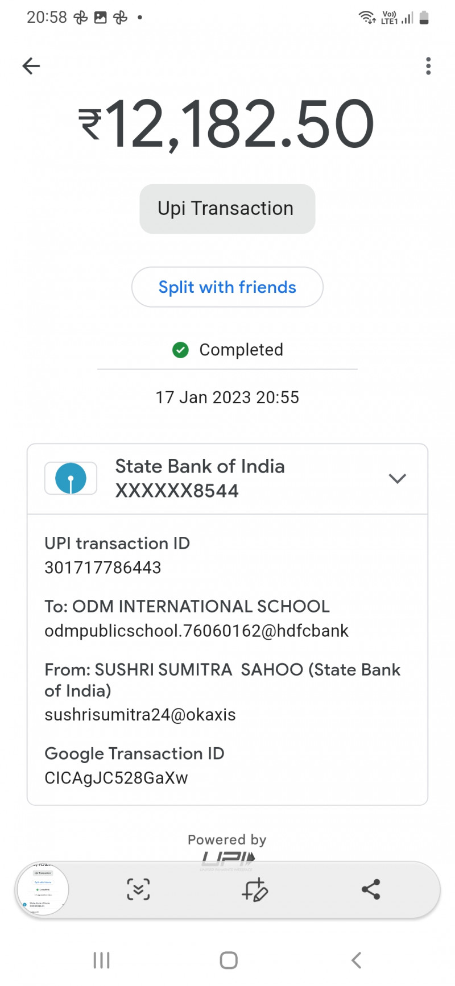This screenshot has height=986, width=455.
Task: Tap the crop and edit screenshot icon
Action: [x=254, y=889]
